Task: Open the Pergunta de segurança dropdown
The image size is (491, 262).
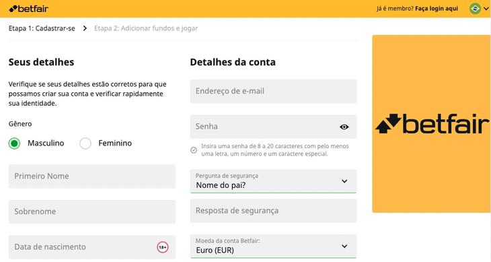Action: click(273, 181)
